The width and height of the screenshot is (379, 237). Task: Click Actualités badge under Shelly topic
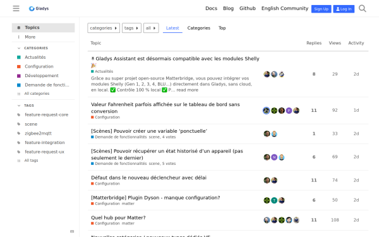(x=102, y=71)
